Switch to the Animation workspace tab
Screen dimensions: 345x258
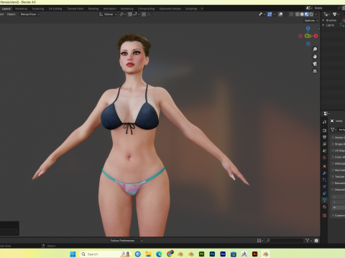[110, 9]
